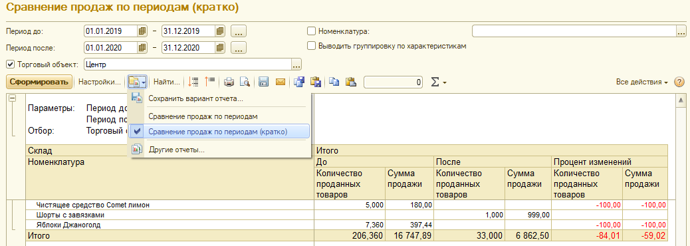
Task: Click the Торговый объект input field
Action: coord(187,64)
